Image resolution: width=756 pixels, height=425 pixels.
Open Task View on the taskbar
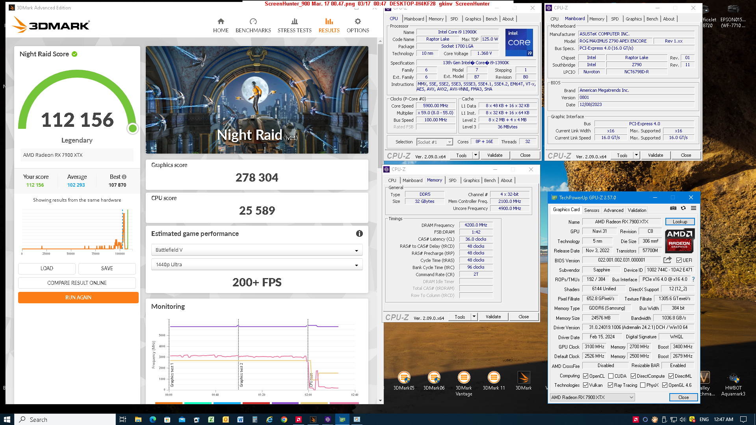click(123, 419)
